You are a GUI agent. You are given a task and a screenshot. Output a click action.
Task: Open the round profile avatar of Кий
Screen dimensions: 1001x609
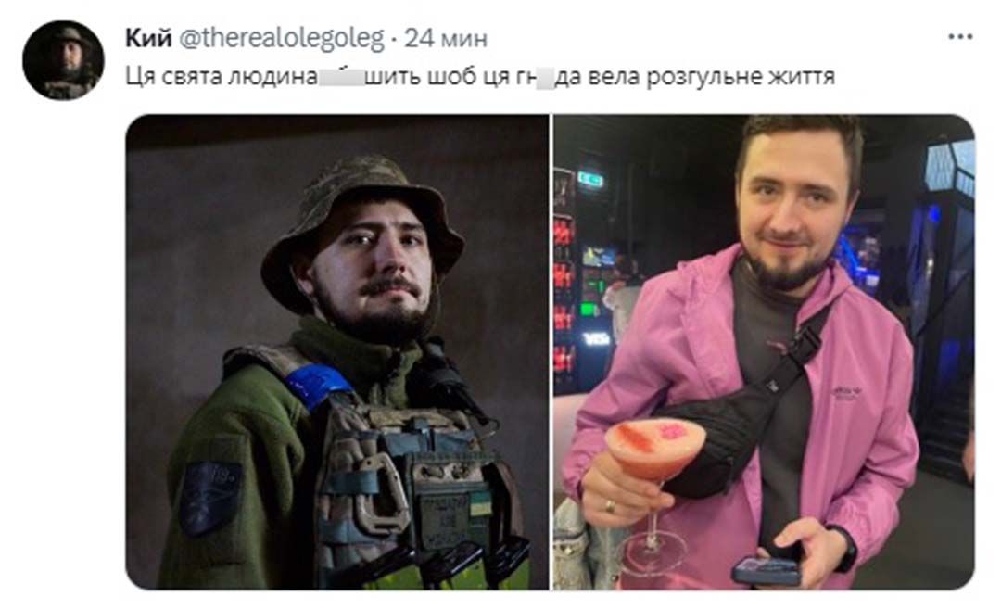[63, 60]
